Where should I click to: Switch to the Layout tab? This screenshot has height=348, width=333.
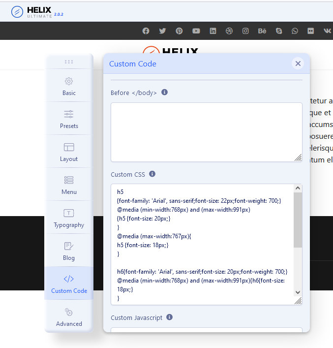pyautogui.click(x=69, y=152)
